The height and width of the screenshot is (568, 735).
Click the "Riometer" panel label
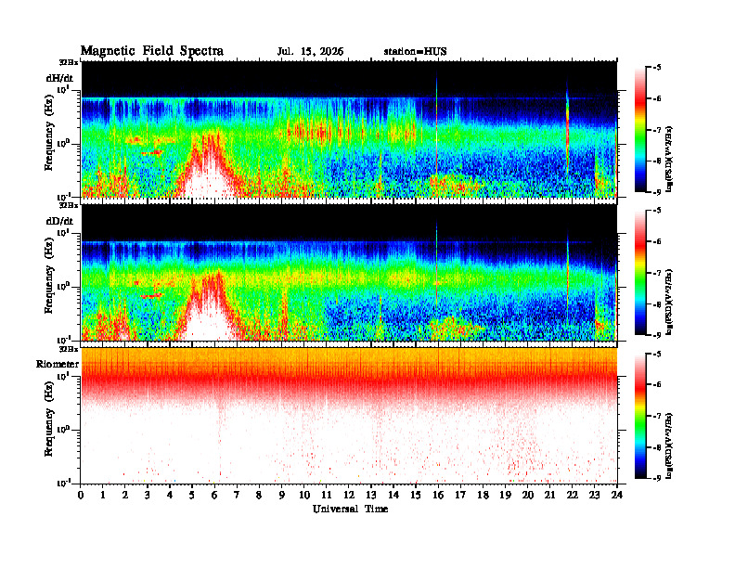[x=58, y=364]
